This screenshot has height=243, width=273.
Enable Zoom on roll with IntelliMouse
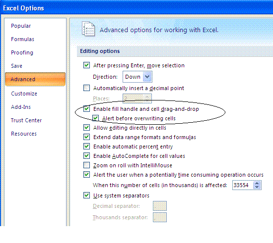coord(86,165)
